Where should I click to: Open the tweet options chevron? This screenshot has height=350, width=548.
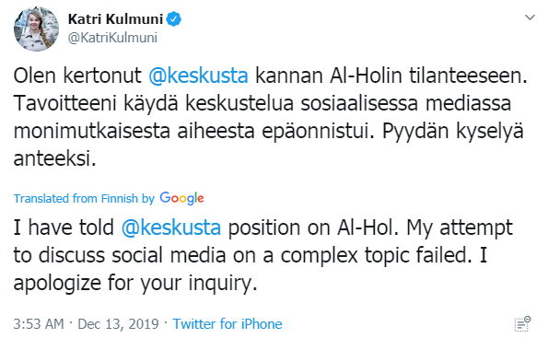click(x=530, y=17)
